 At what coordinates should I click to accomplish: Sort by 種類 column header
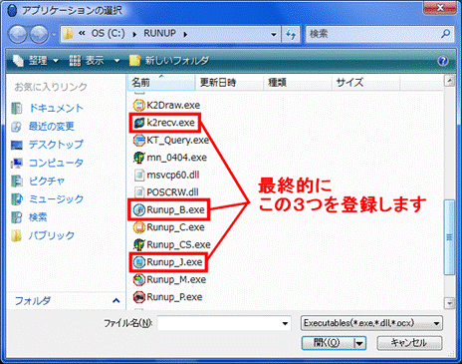[298, 82]
